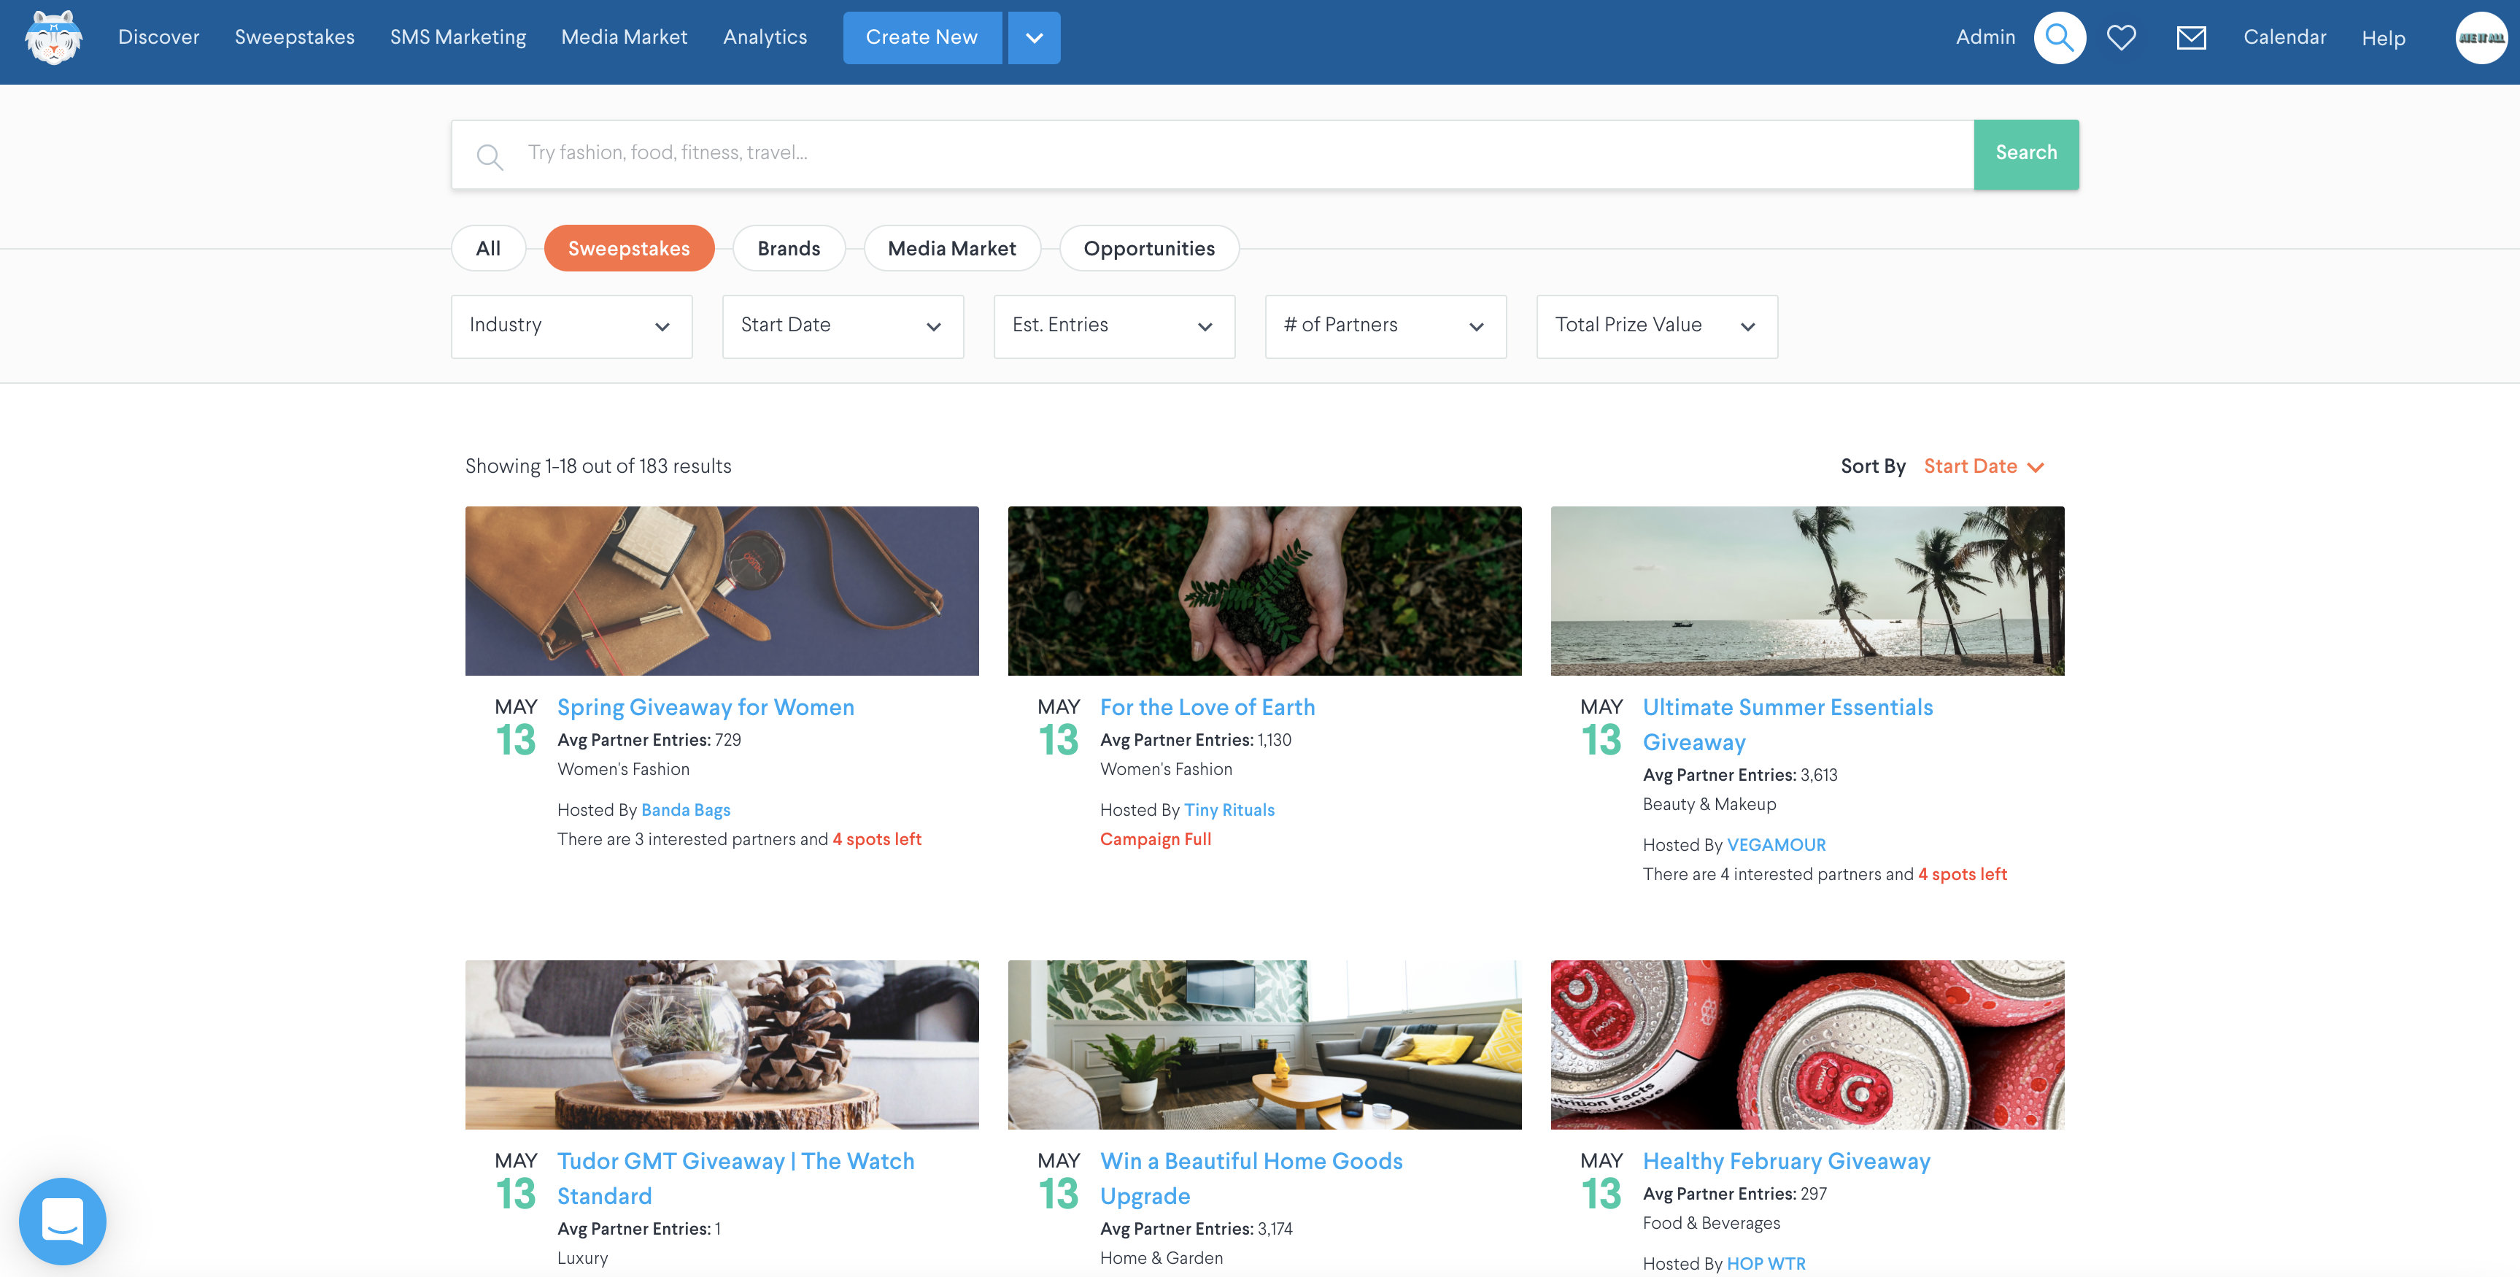The width and height of the screenshot is (2520, 1277).
Task: Open favorites via the heart icon
Action: (2121, 38)
